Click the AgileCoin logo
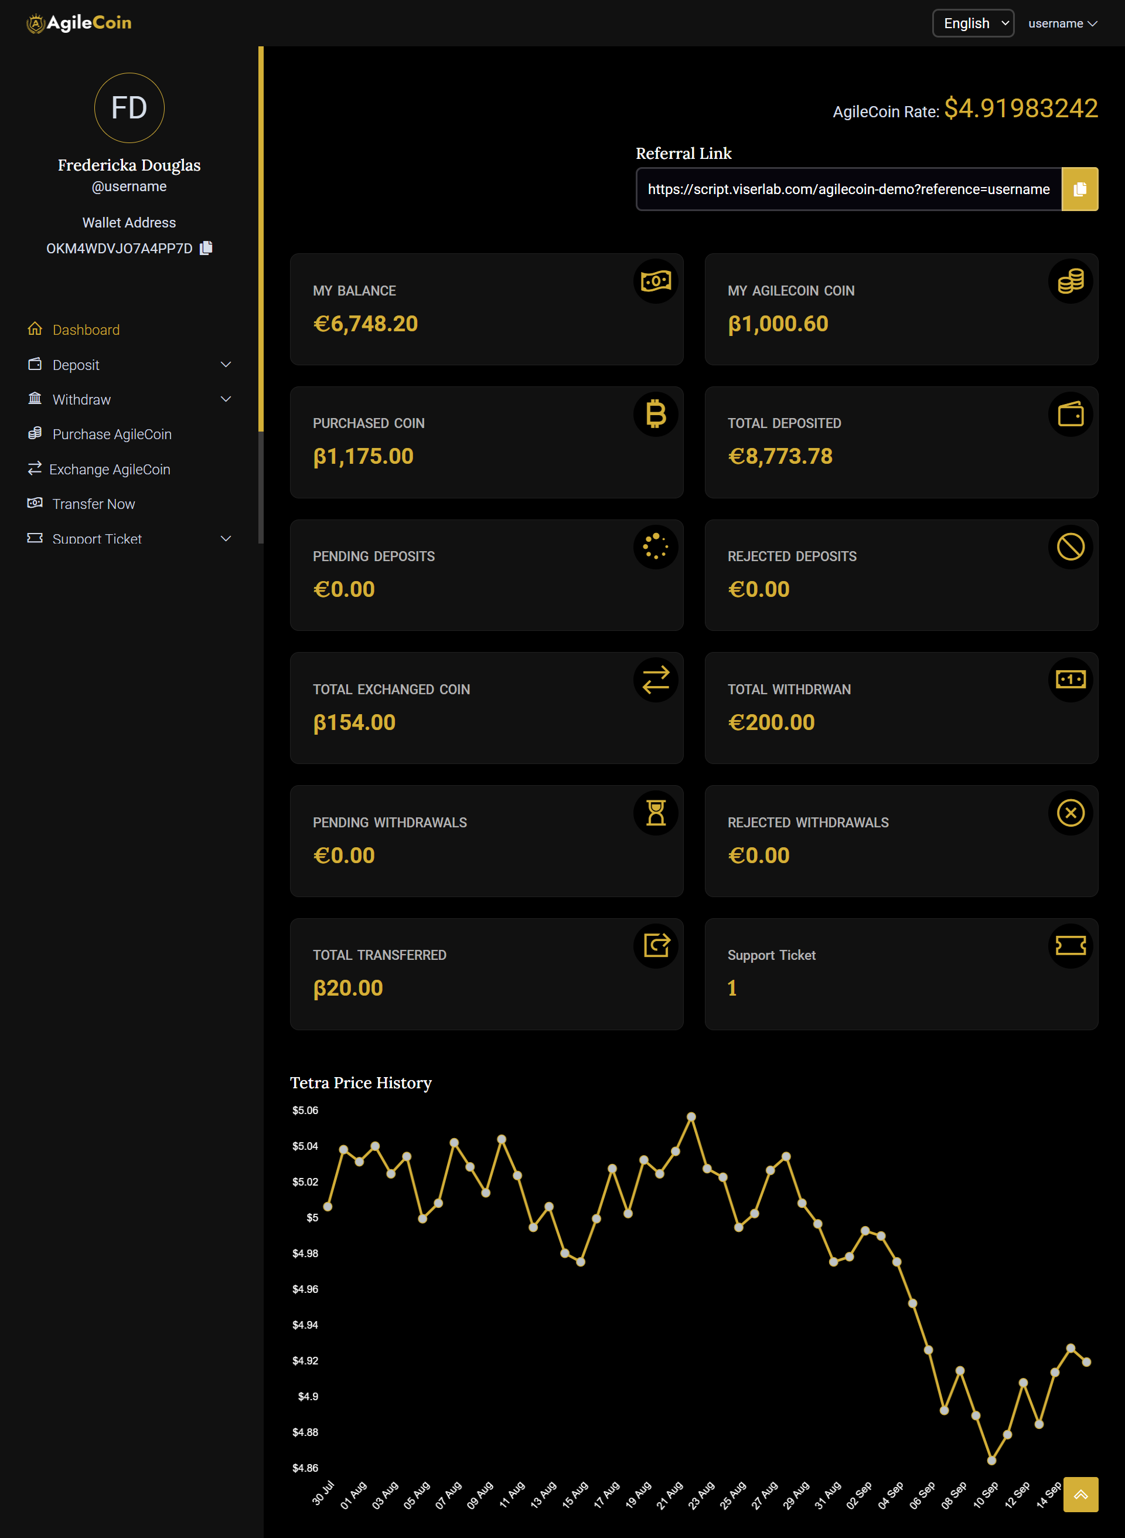The image size is (1125, 1538). (x=79, y=23)
